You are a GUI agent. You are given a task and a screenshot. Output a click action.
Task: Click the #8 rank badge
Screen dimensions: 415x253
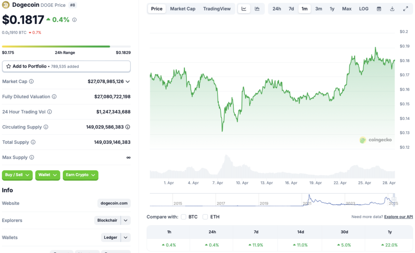point(73,5)
